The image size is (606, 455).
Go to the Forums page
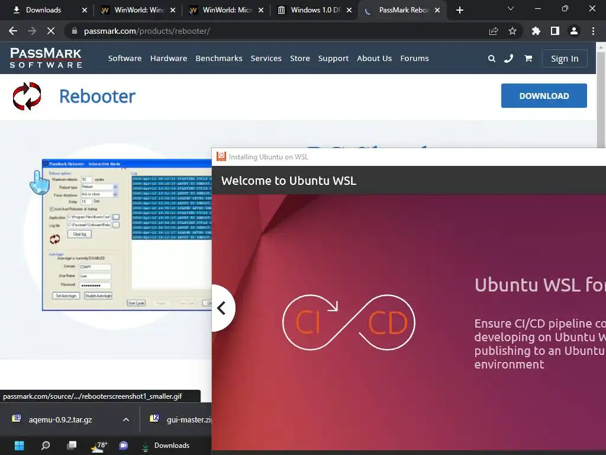pos(414,59)
